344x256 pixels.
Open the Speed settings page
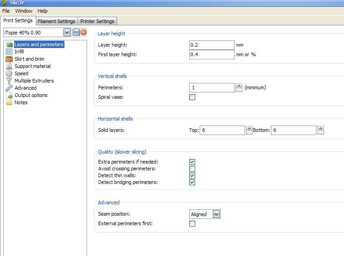tap(21, 73)
